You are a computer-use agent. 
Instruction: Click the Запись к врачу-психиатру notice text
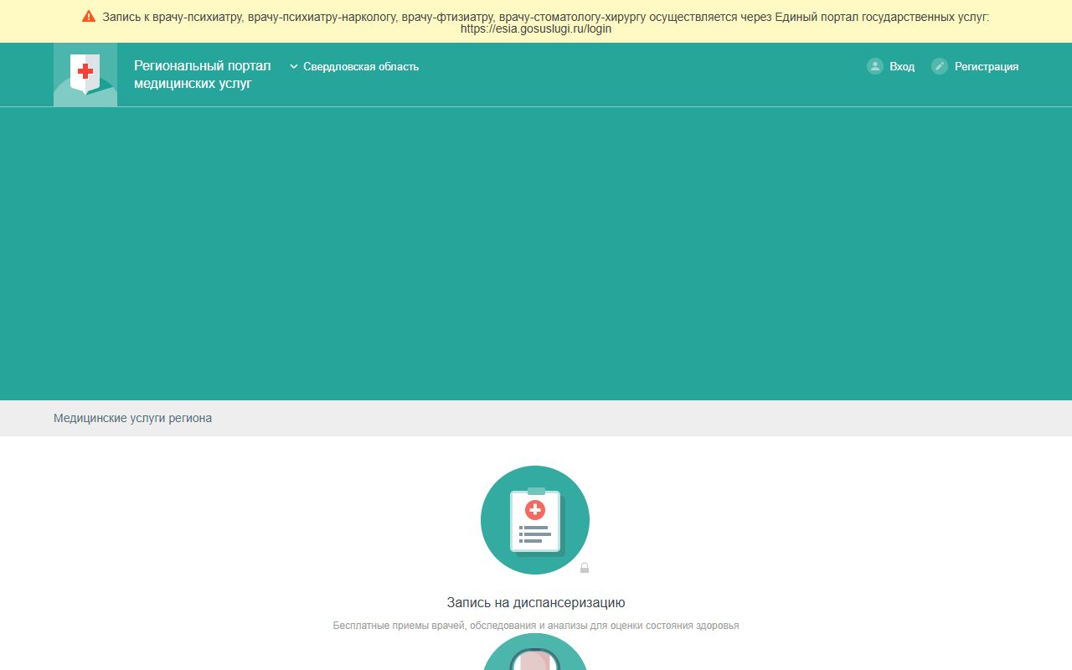(x=546, y=17)
